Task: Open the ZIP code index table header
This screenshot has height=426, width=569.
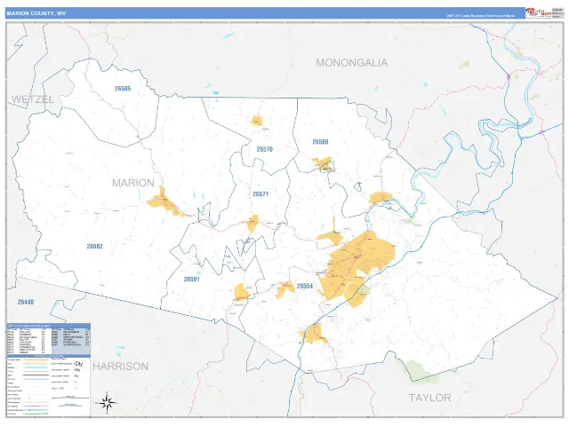Action: coord(49,326)
